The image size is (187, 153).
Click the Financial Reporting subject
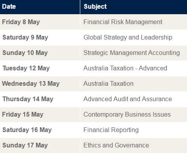[111, 130]
